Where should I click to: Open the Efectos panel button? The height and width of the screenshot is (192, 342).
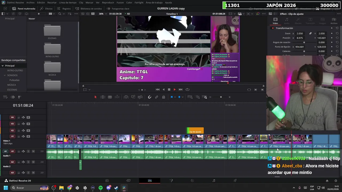(x=46, y=9)
